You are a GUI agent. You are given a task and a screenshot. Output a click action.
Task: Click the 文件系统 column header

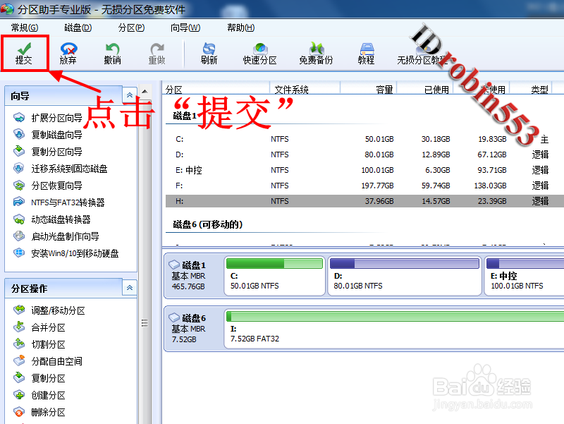pyautogui.click(x=305, y=89)
